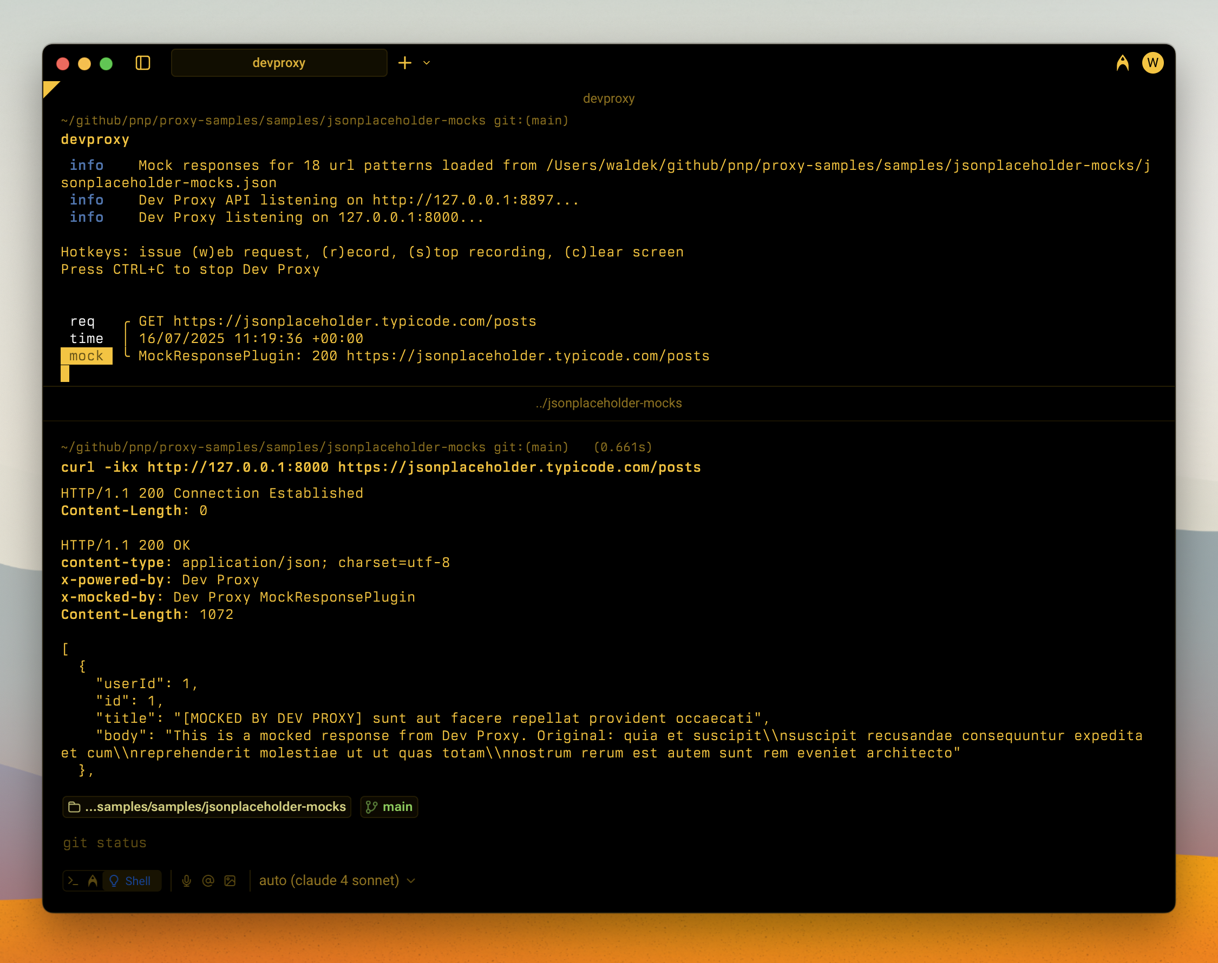Click the ../jsonplaceholder-mocks pane header

[608, 403]
